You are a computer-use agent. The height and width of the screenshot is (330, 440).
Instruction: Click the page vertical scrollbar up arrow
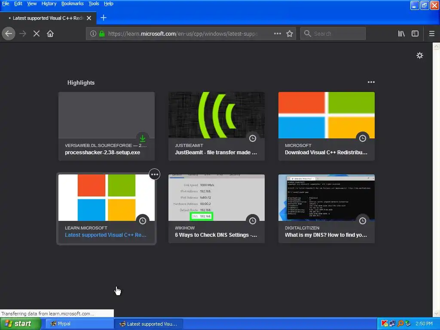click(x=437, y=46)
